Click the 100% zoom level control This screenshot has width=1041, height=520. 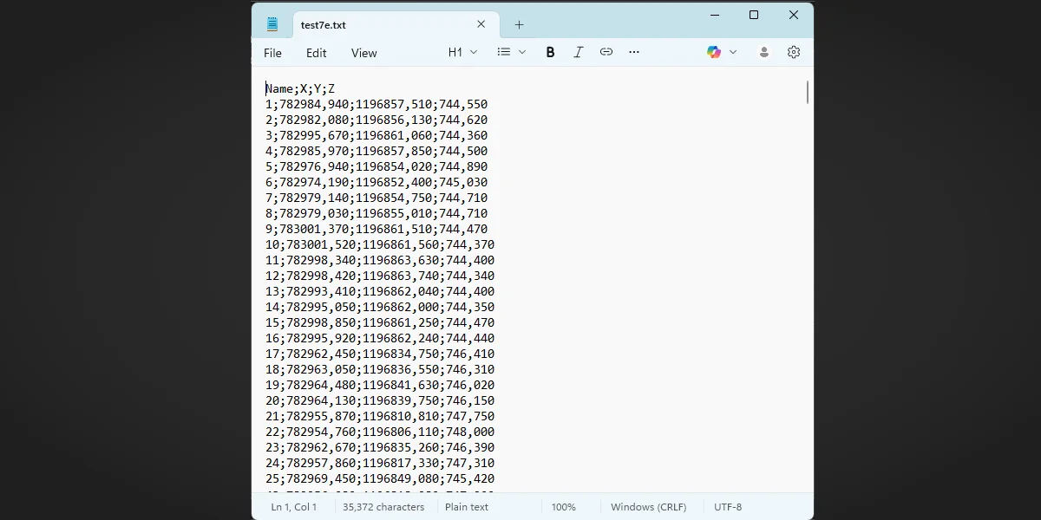(564, 506)
